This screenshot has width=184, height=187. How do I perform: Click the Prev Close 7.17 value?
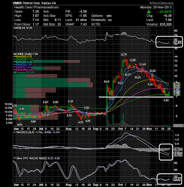point(36,24)
